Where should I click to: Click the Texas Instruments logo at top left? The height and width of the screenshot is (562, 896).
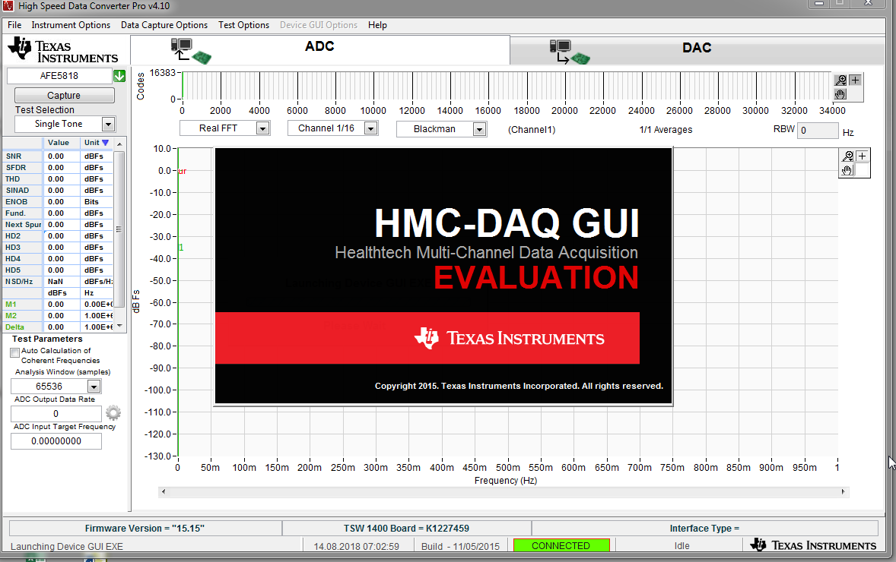(63, 50)
